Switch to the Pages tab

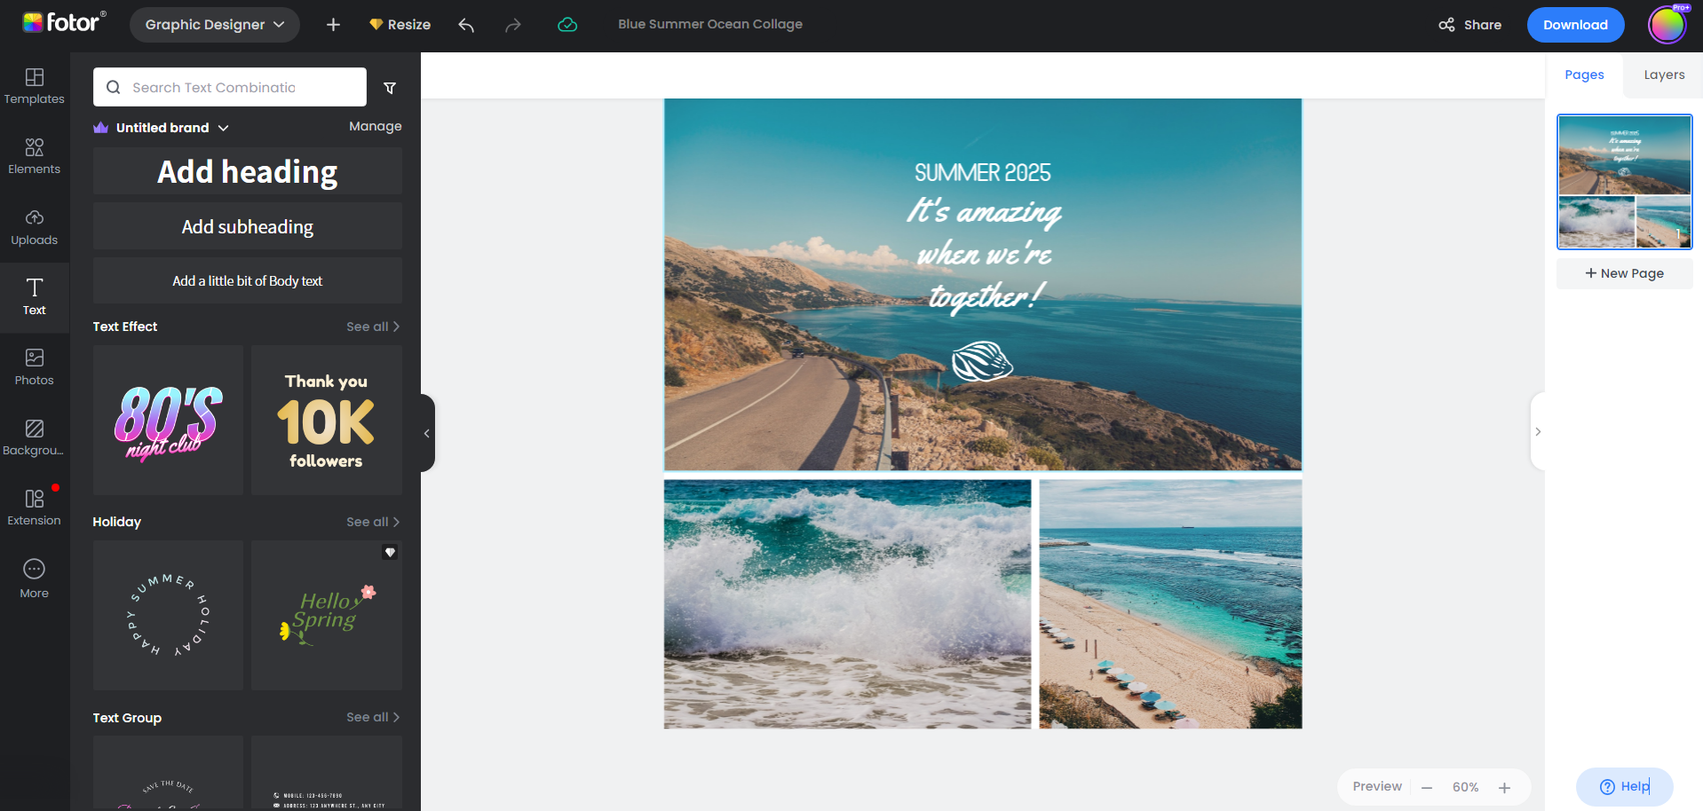(1584, 75)
